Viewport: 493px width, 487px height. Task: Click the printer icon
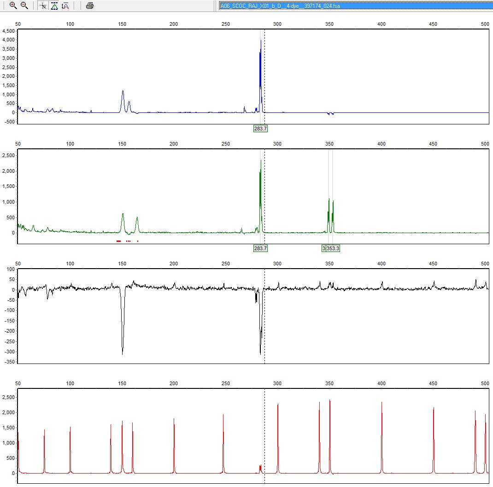coord(90,6)
